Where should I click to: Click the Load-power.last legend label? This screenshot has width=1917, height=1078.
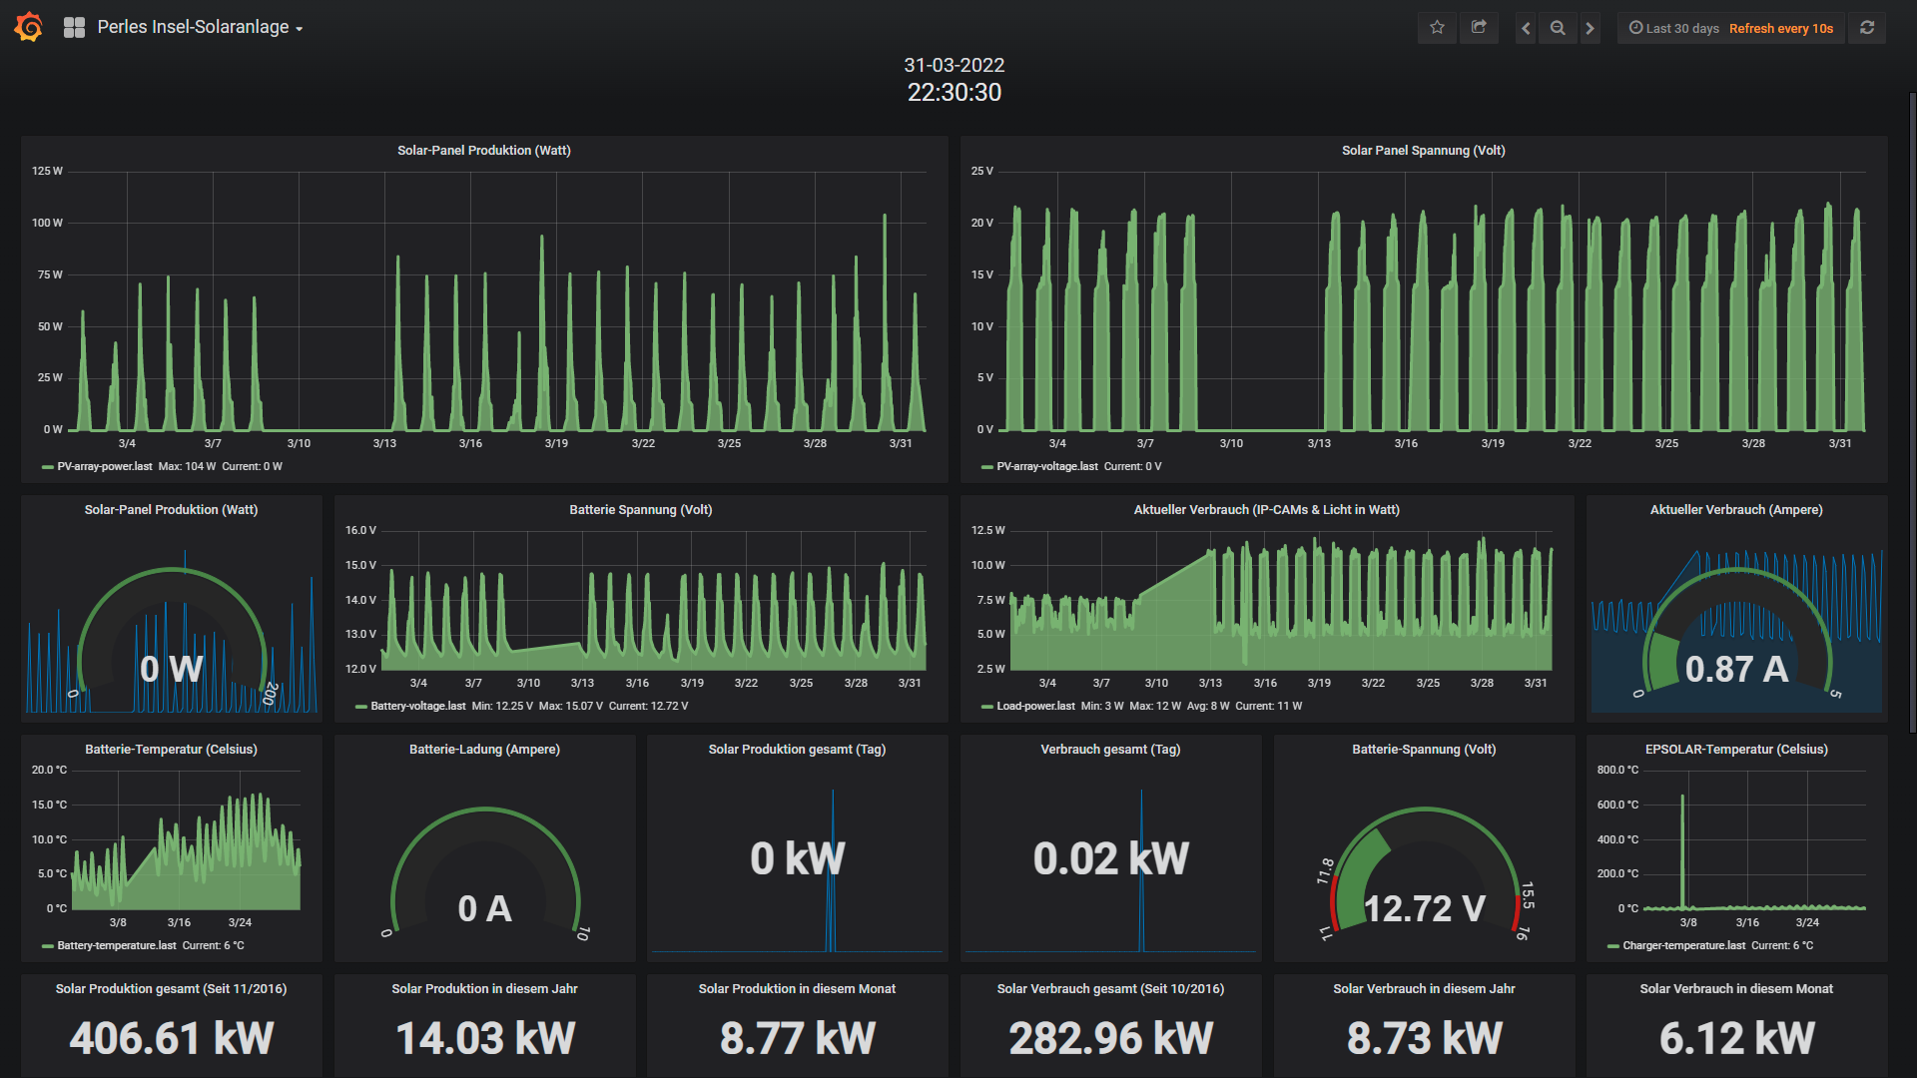(1035, 706)
